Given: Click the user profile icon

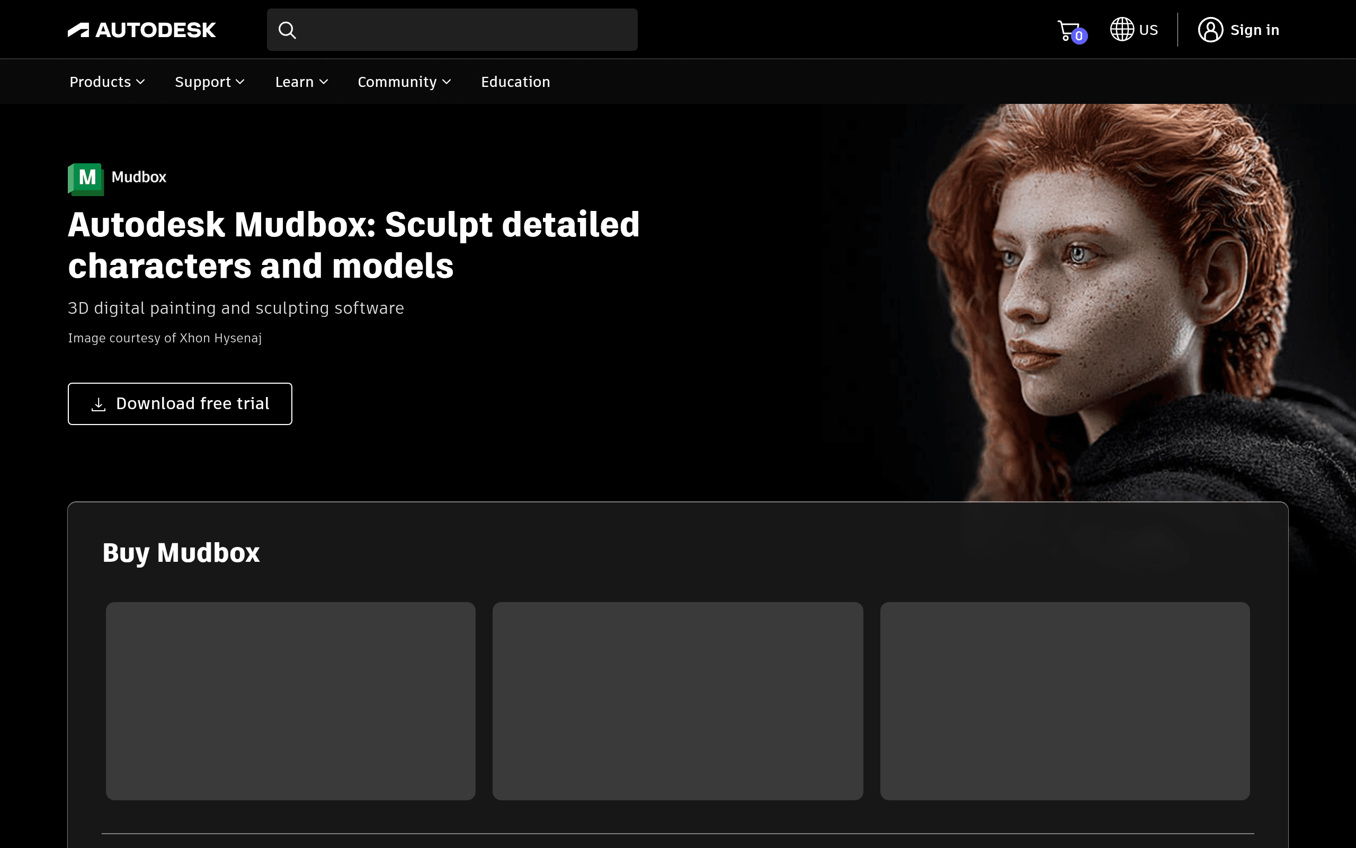Looking at the screenshot, I should [x=1210, y=30].
